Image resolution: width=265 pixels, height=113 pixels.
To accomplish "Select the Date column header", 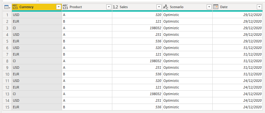I will pyautogui.click(x=237, y=7).
